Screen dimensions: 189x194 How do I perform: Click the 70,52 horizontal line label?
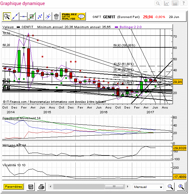coord(6,33)
